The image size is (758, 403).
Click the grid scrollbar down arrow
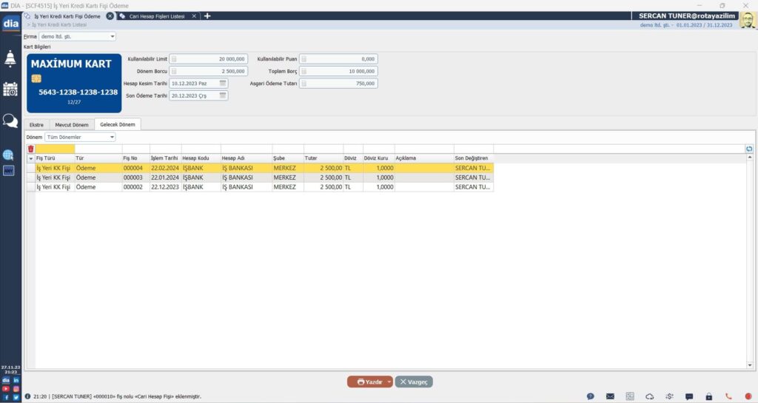tap(750, 365)
